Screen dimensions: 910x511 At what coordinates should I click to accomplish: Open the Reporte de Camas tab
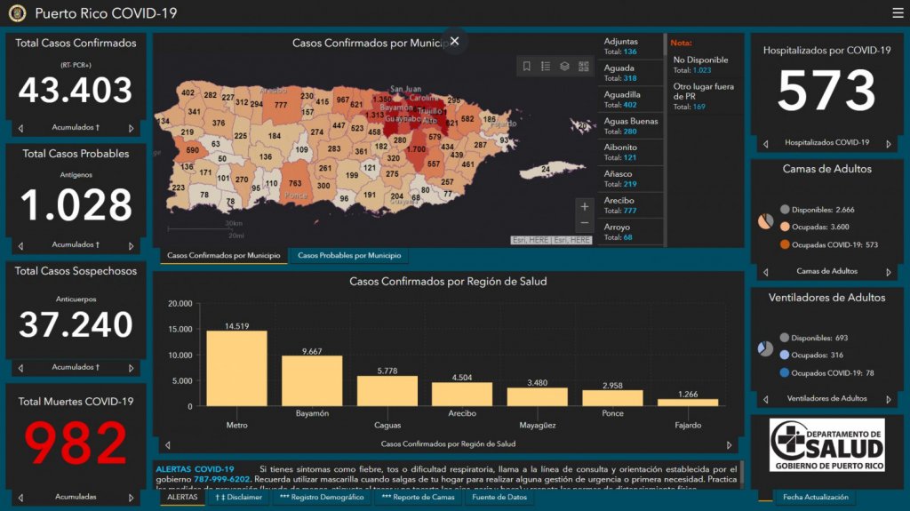[418, 498]
